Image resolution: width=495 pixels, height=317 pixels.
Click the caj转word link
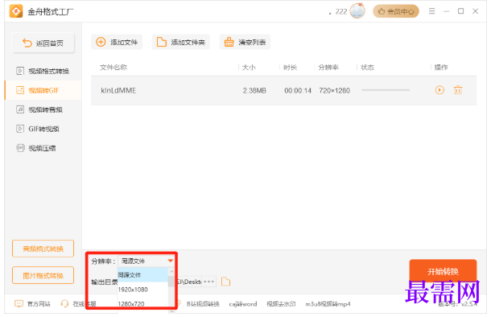pos(243,304)
